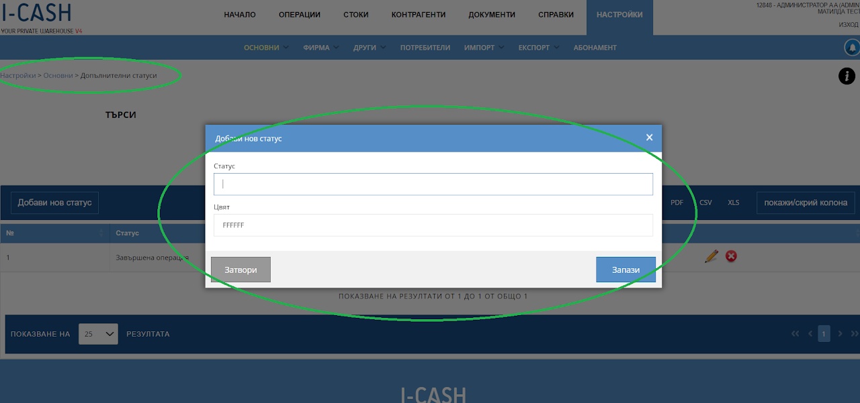The image size is (860, 403).
Task: Click the Цвят color field showing FFFFFF
Action: pyautogui.click(x=433, y=225)
